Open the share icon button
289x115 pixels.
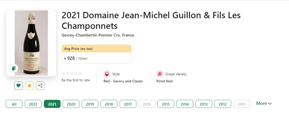[40, 86]
